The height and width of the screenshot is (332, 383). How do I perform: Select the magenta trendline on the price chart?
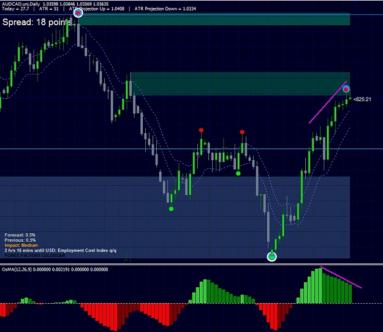(328, 102)
